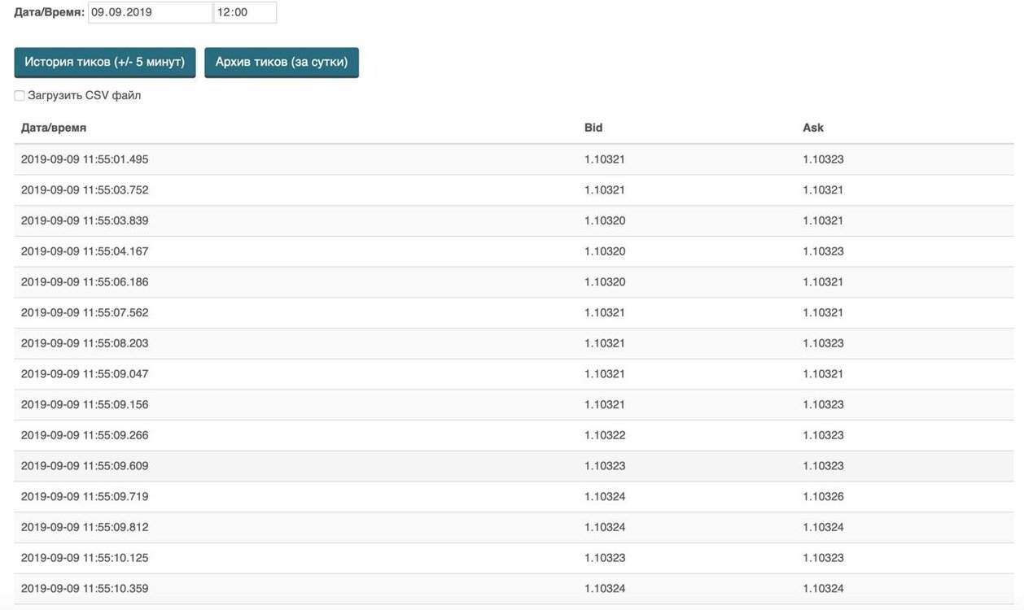
Task: Click the История тиков (+/- 5 минут) button
Action: point(105,63)
